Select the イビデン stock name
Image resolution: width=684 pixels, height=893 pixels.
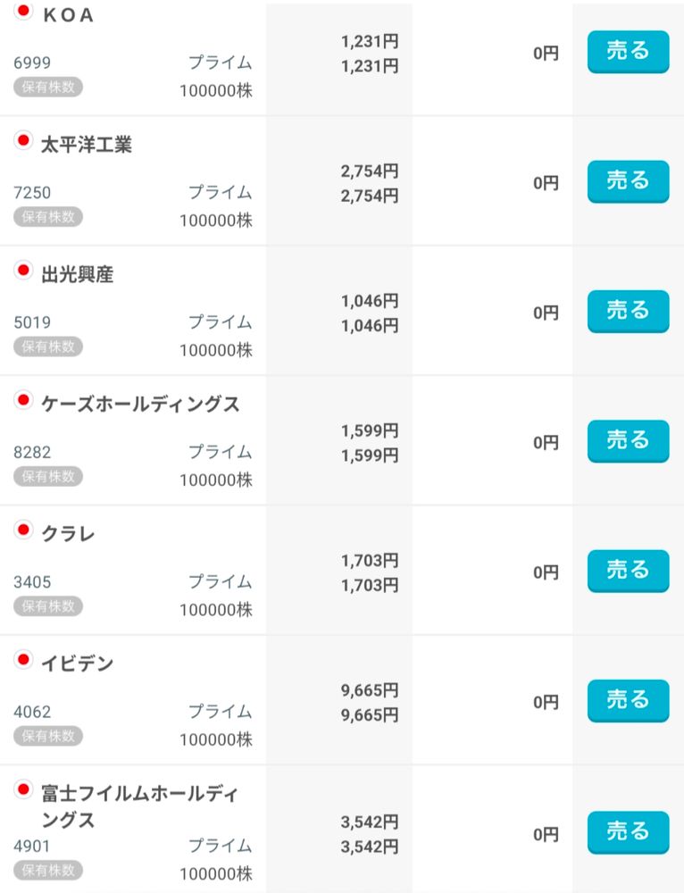[x=78, y=664]
